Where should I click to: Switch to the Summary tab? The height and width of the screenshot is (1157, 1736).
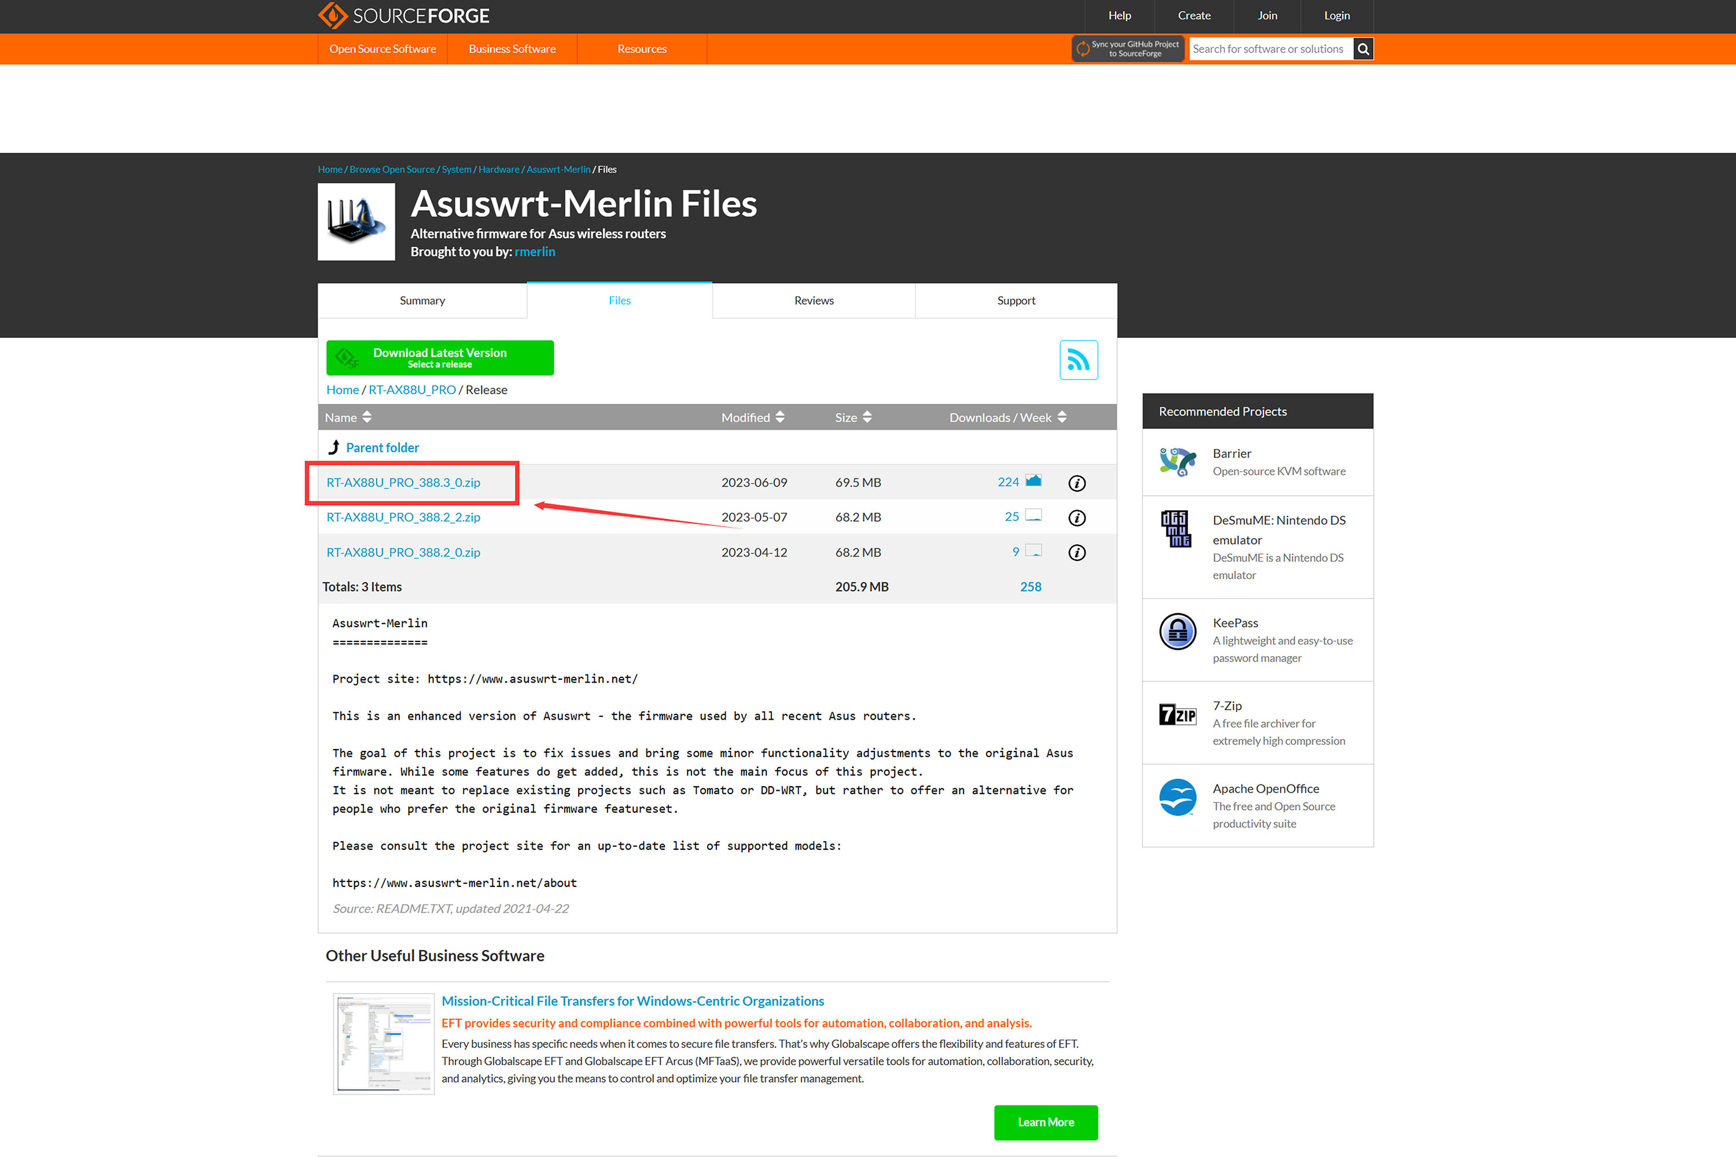click(x=421, y=301)
